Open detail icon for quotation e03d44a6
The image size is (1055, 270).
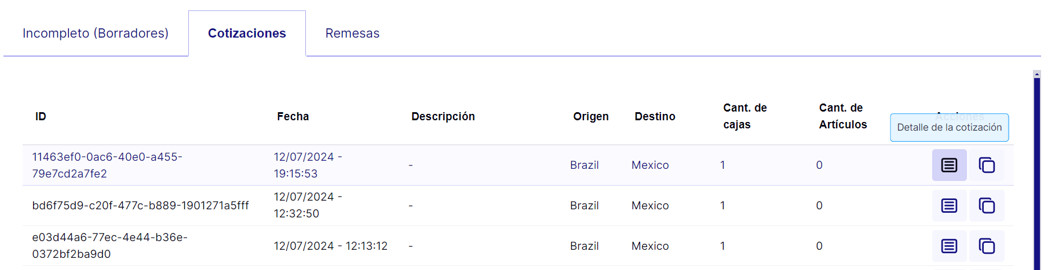coord(949,246)
